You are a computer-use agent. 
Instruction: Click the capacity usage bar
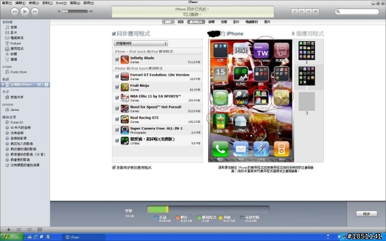[x=208, y=209]
